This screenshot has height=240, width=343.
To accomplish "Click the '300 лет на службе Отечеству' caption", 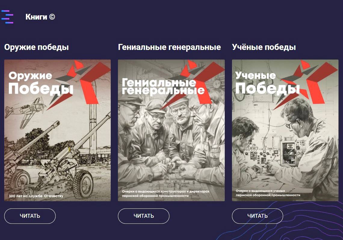I will click(36, 196).
